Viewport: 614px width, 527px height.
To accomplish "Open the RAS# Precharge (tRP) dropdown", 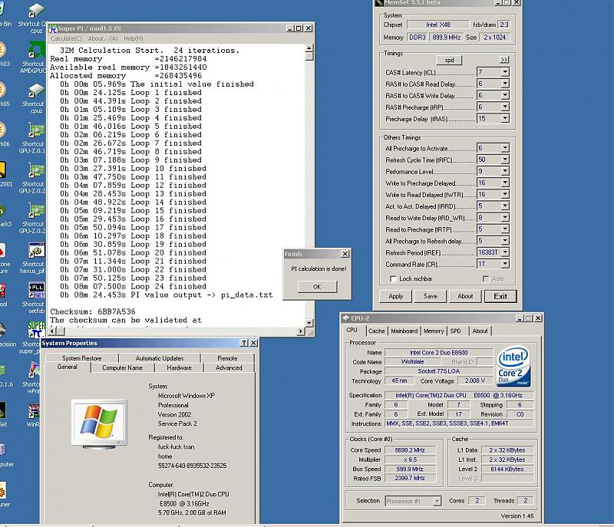I will tap(505, 107).
